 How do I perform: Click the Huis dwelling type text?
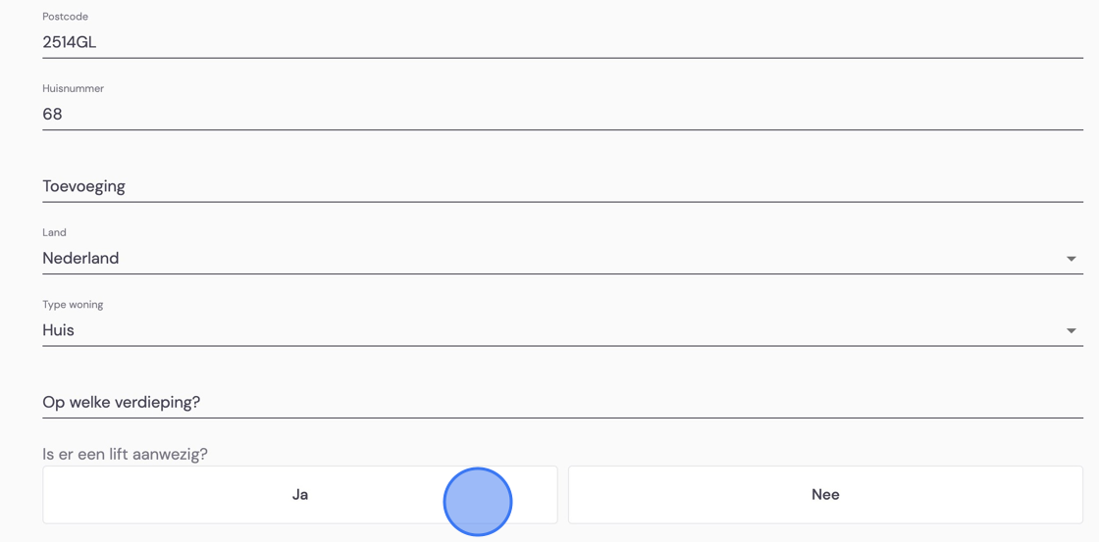[x=58, y=330]
